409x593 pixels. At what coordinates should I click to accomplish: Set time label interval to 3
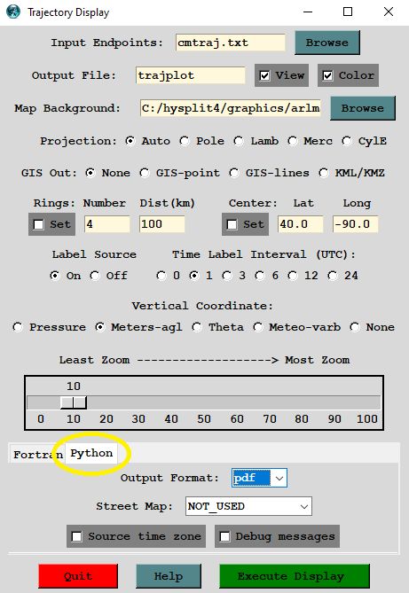227,276
